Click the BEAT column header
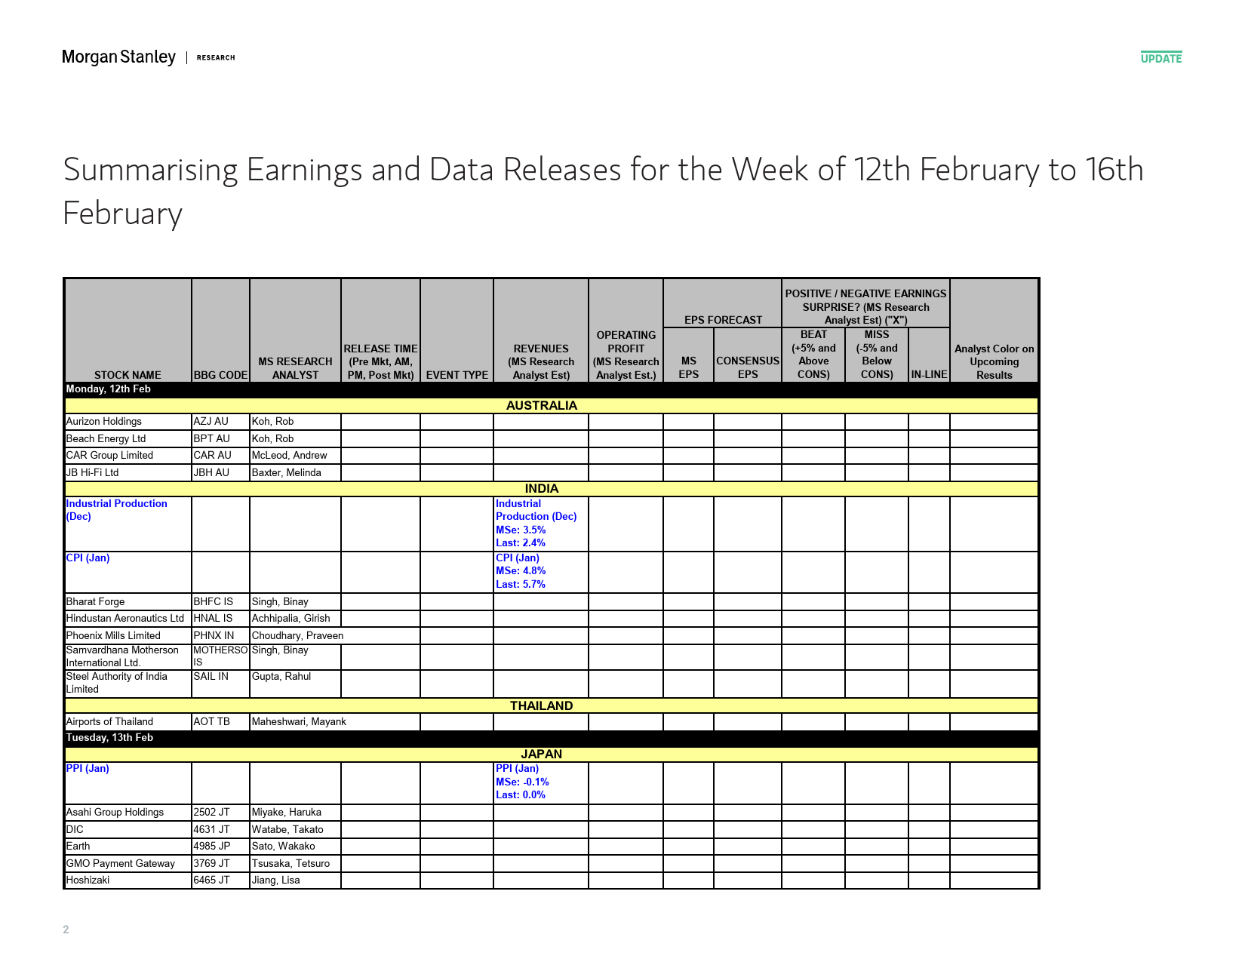 click(813, 355)
